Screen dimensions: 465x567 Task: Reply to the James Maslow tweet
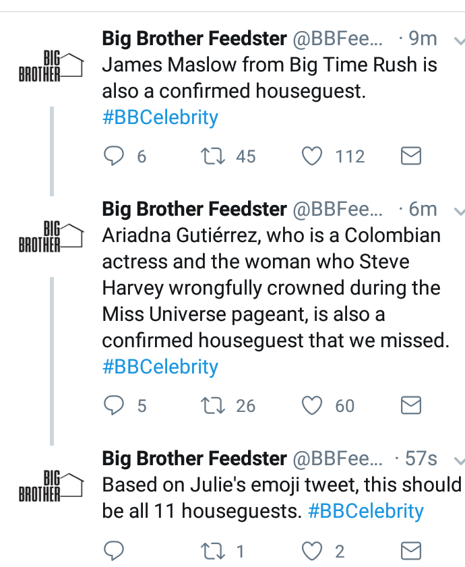114,156
